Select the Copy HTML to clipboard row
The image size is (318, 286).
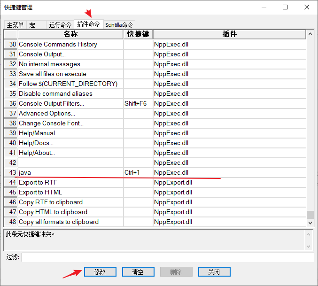(70, 212)
